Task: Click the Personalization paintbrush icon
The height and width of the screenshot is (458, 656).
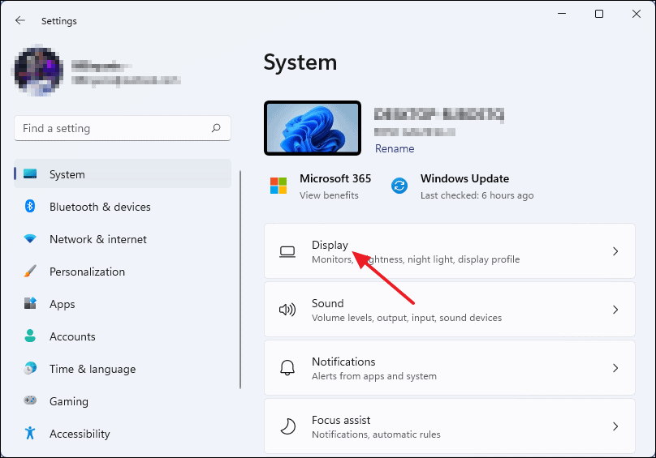Action: tap(30, 272)
